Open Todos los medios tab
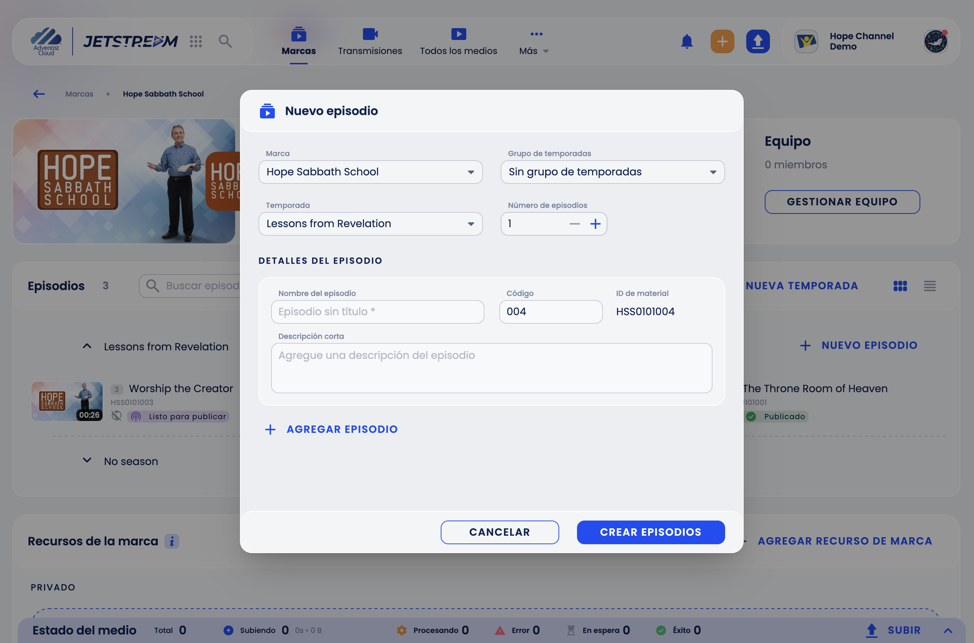 pos(458,42)
